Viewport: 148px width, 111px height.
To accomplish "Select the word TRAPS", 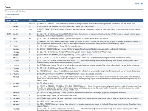I will pos(16,74).
